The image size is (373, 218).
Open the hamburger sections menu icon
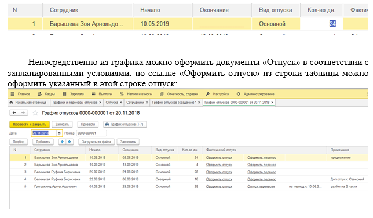(x=13, y=94)
